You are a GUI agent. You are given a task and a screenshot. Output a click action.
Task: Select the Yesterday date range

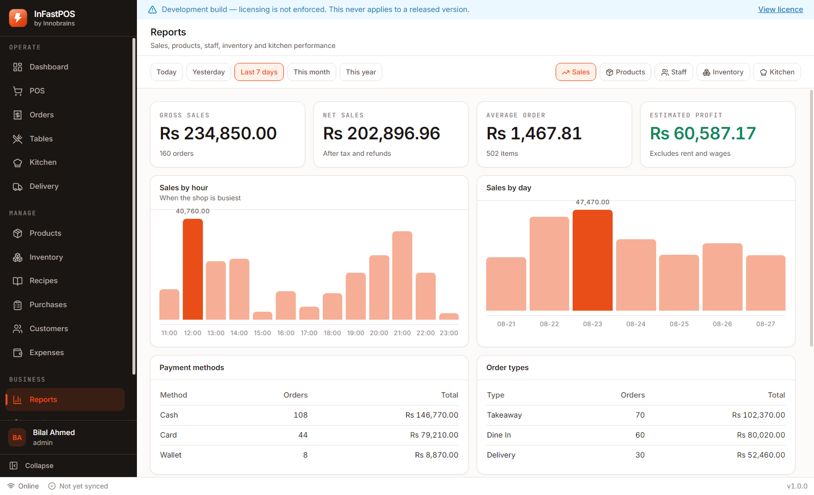coord(209,72)
